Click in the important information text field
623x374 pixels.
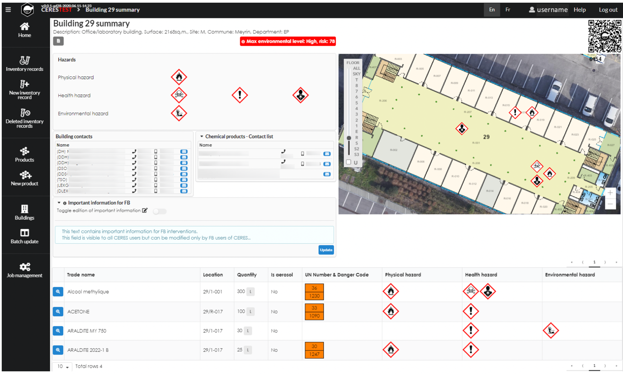click(x=194, y=235)
